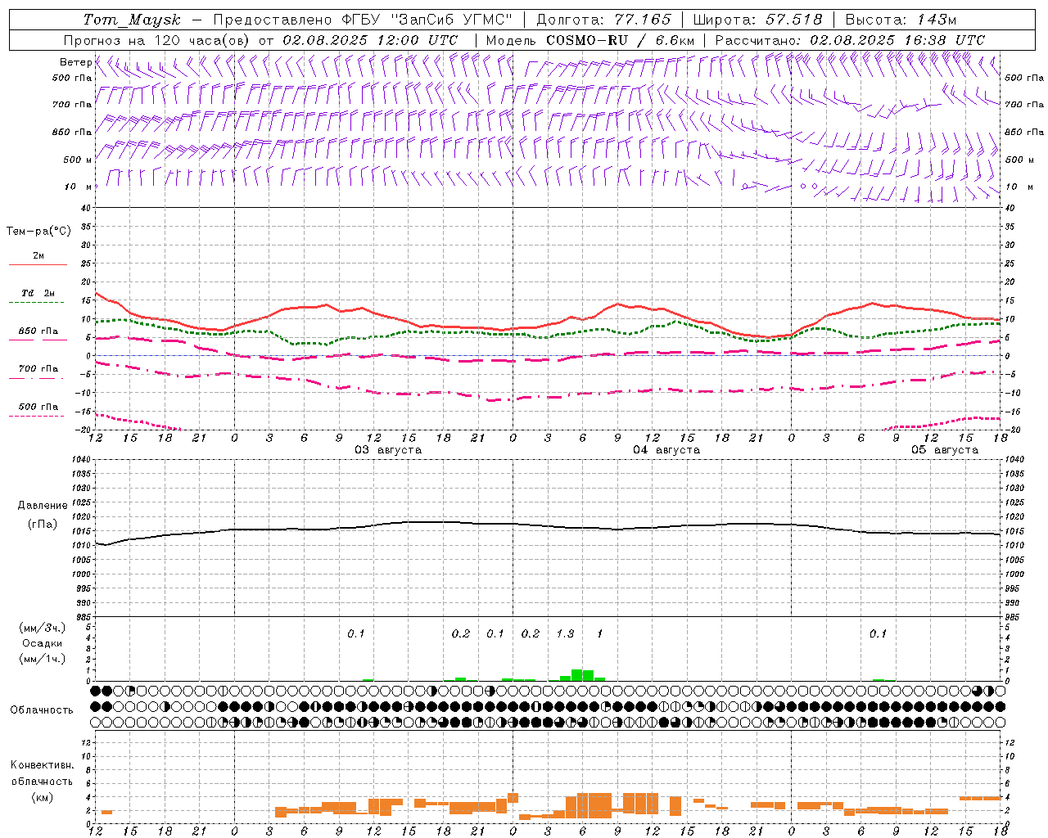Select the latitude value Широта: 57.518
Screen dimensions: 1048x838
[757, 20]
